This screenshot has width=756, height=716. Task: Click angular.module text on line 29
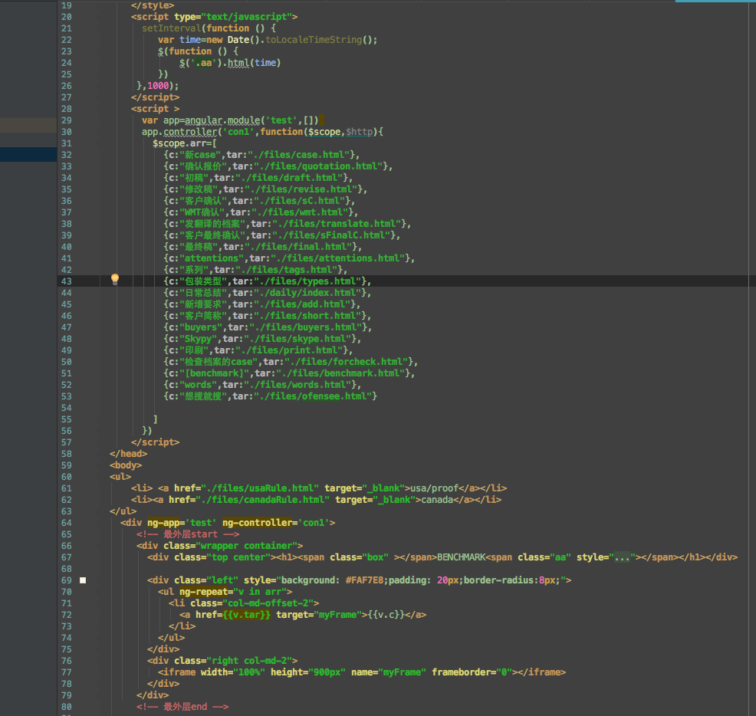222,120
